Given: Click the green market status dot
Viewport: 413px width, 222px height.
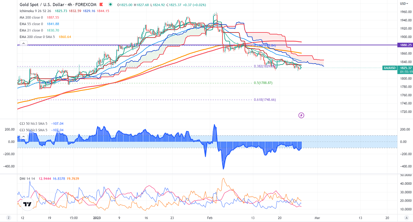Looking at the screenshot, I should pos(110,4).
